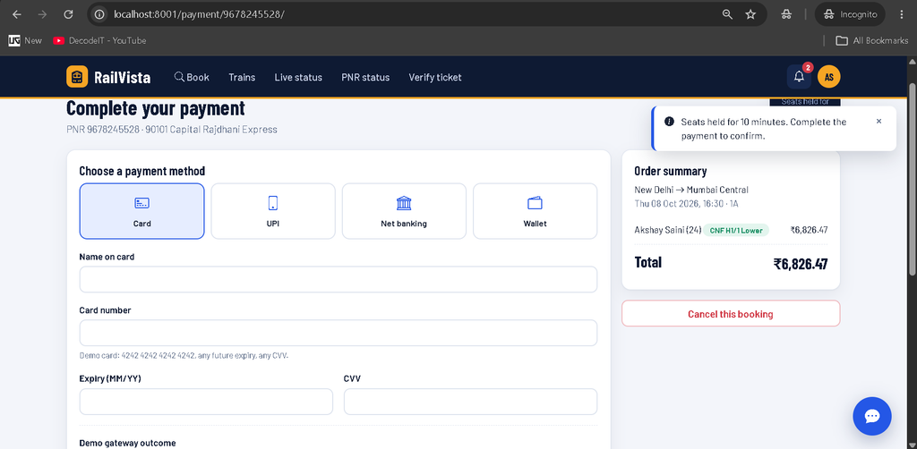
Task: Open the blue chat bubble button
Action: 872,416
